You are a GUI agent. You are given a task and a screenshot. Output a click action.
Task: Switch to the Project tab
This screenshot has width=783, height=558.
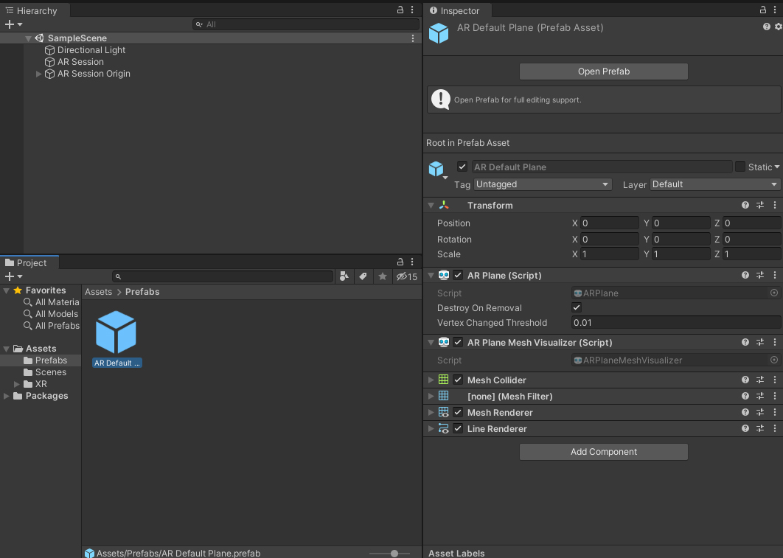pyautogui.click(x=30, y=263)
